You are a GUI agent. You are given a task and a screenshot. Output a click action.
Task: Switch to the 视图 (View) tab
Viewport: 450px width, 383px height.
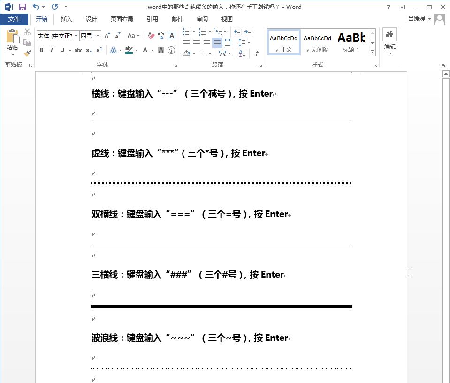pyautogui.click(x=227, y=19)
